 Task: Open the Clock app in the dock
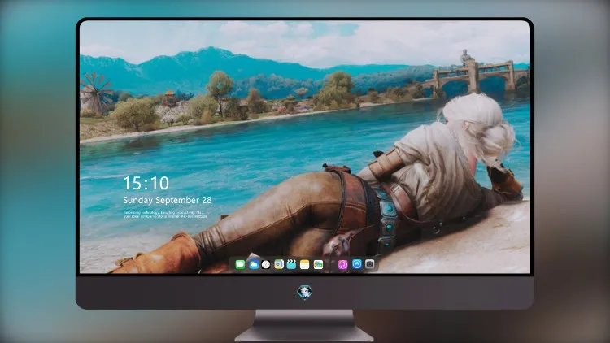[x=266, y=265]
